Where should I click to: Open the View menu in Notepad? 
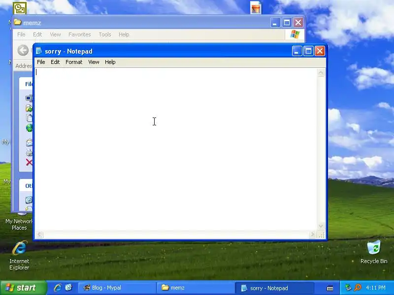click(94, 62)
